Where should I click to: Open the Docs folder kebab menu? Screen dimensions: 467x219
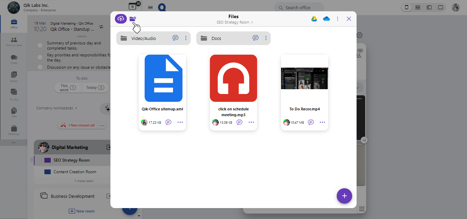click(266, 38)
